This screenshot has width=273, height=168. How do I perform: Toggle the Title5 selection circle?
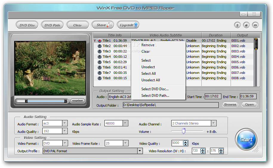100,62
